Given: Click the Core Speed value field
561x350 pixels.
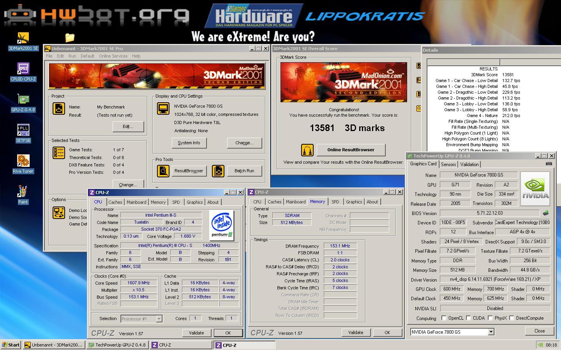Looking at the screenshot, I should [x=138, y=283].
